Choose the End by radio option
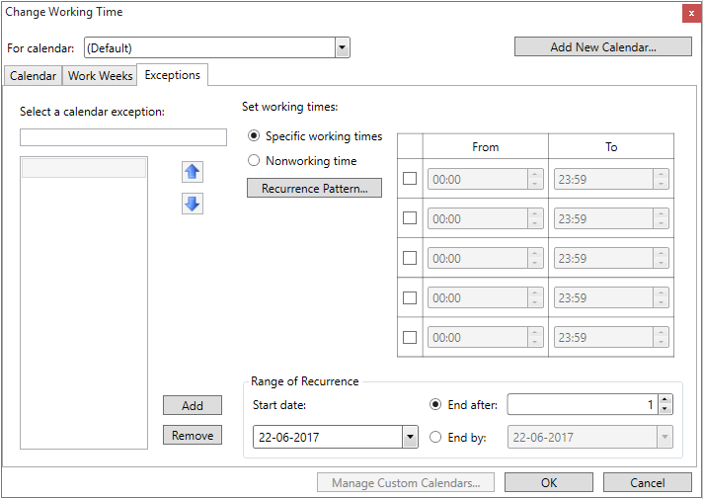This screenshot has width=703, height=499. [x=435, y=437]
